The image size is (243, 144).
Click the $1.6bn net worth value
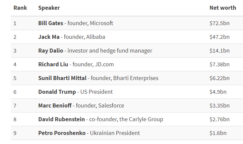(x=218, y=133)
